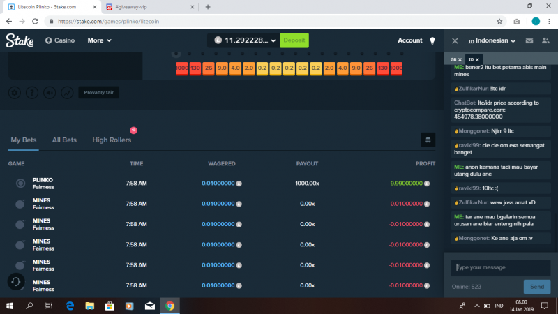The height and width of the screenshot is (314, 558).
Task: Click Monggonet username in Njirr 9 ltc message
Action: [474, 131]
